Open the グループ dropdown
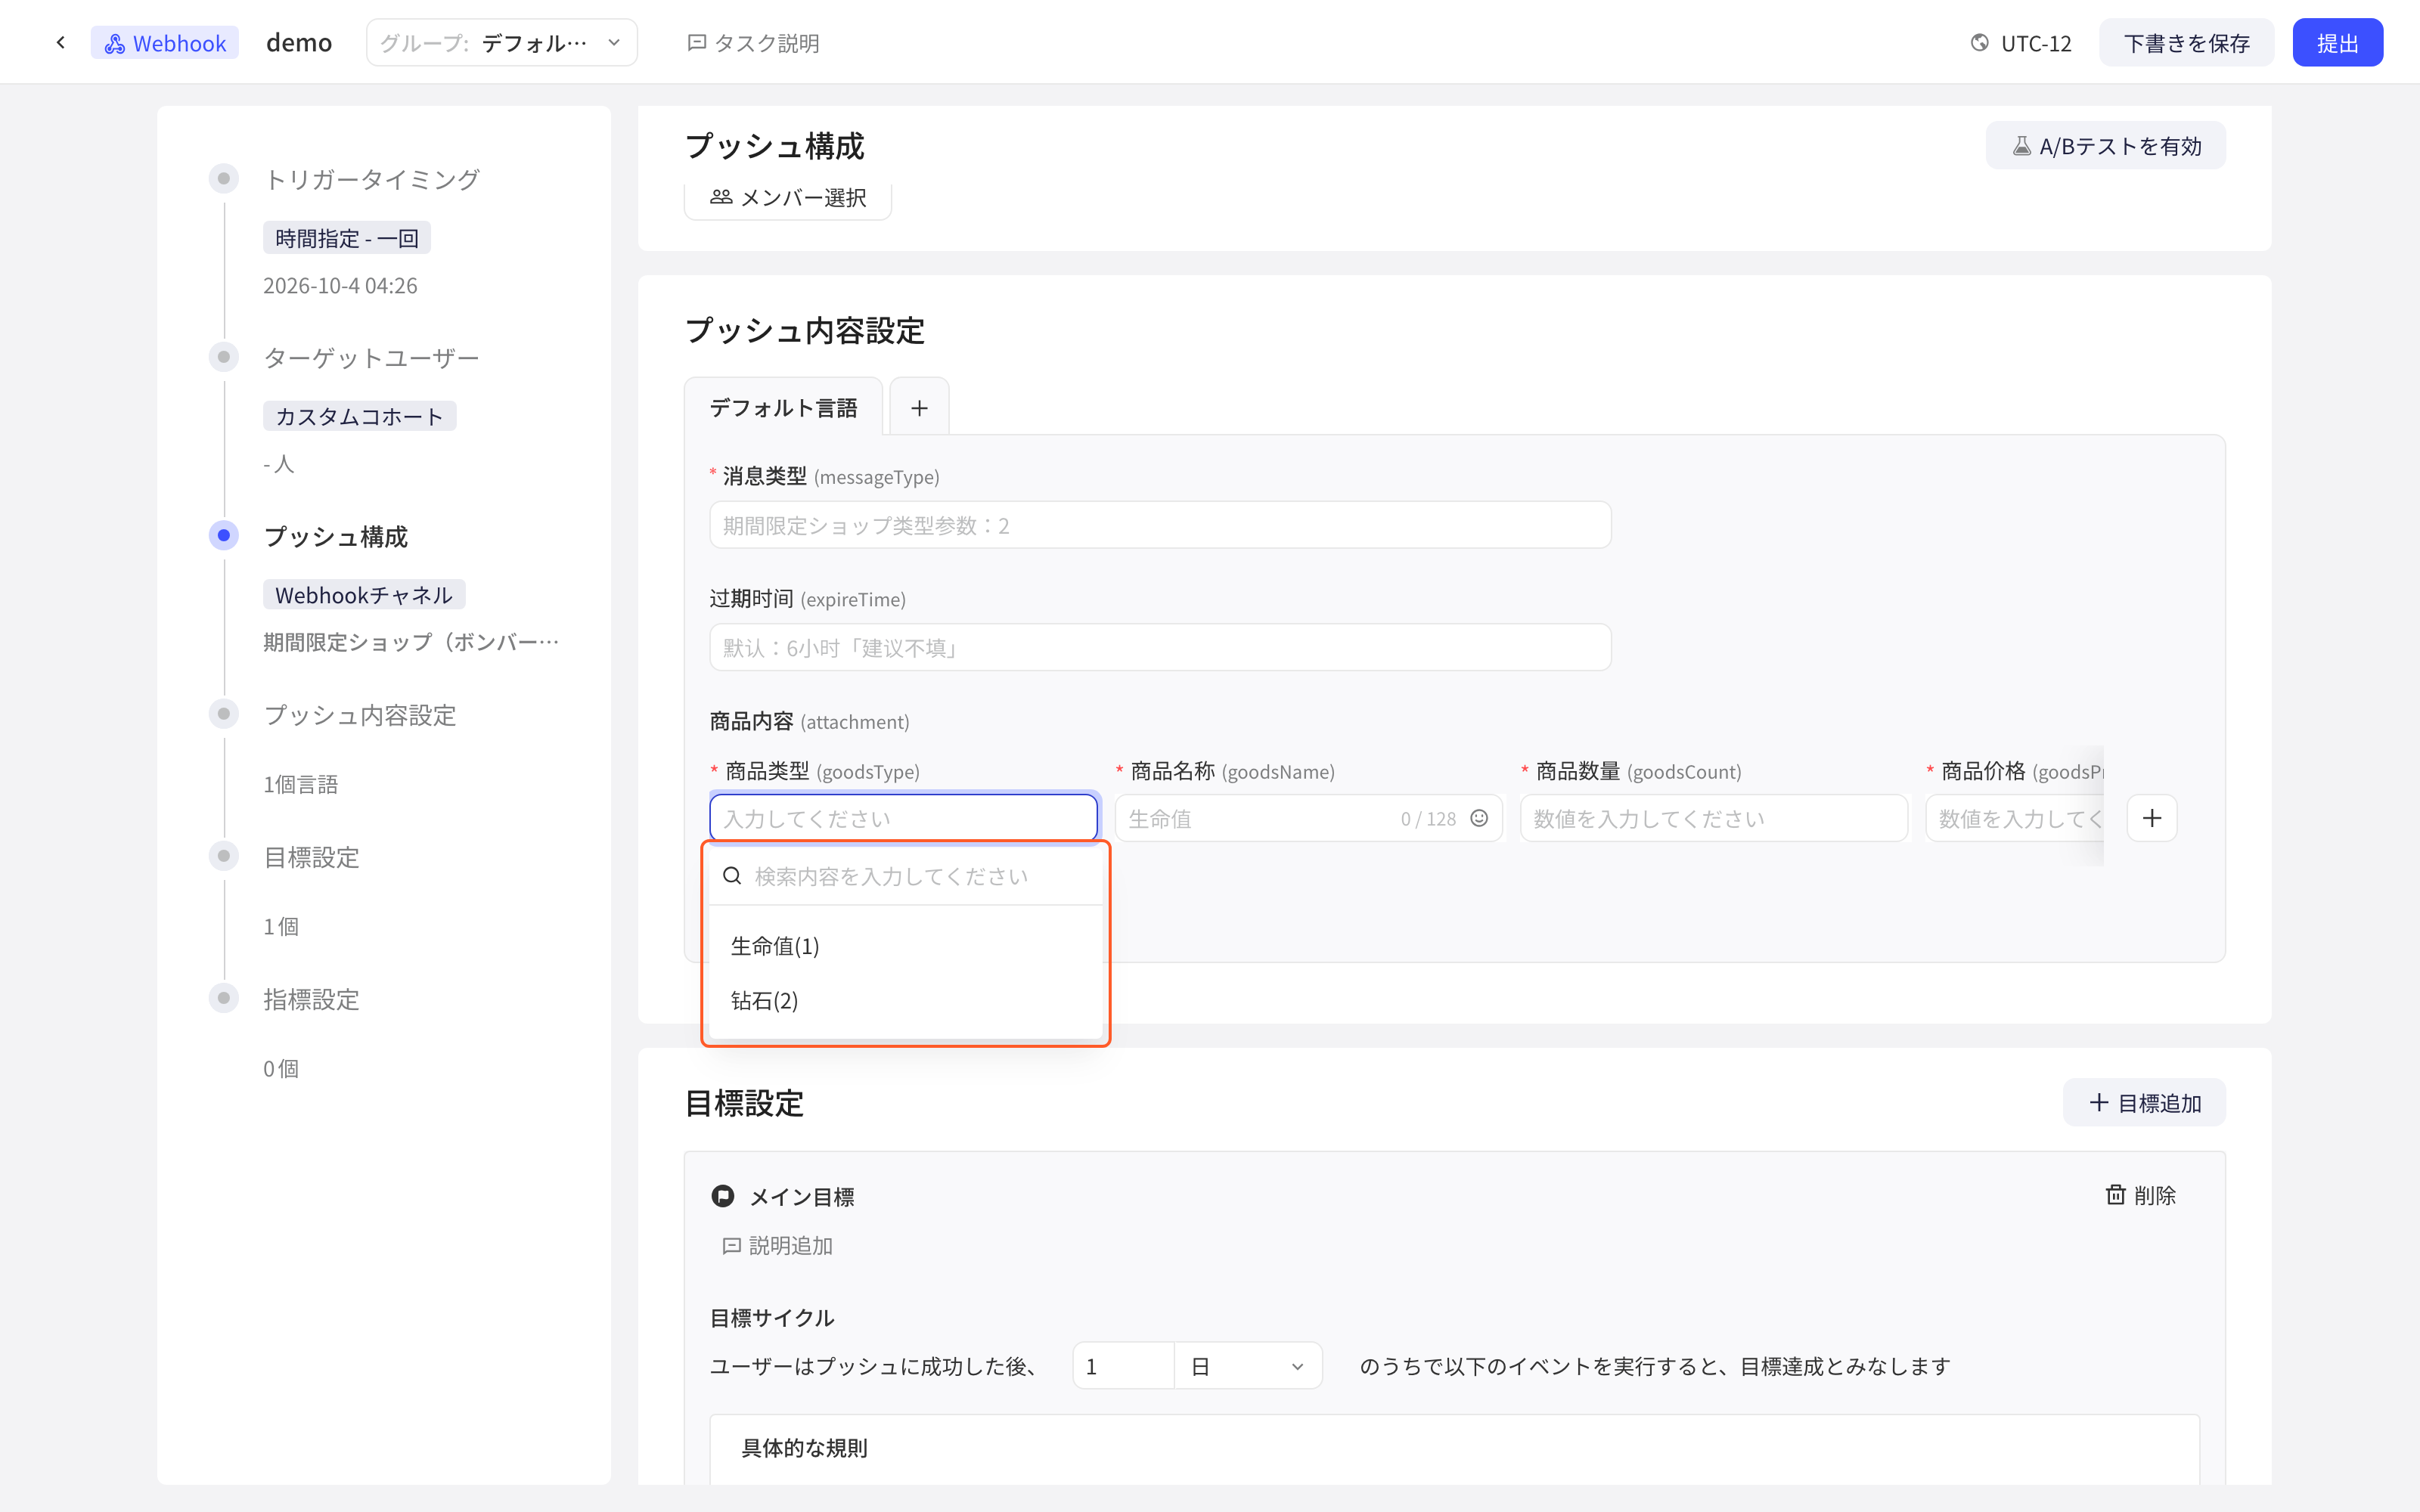The height and width of the screenshot is (1512, 2420). tap(502, 43)
